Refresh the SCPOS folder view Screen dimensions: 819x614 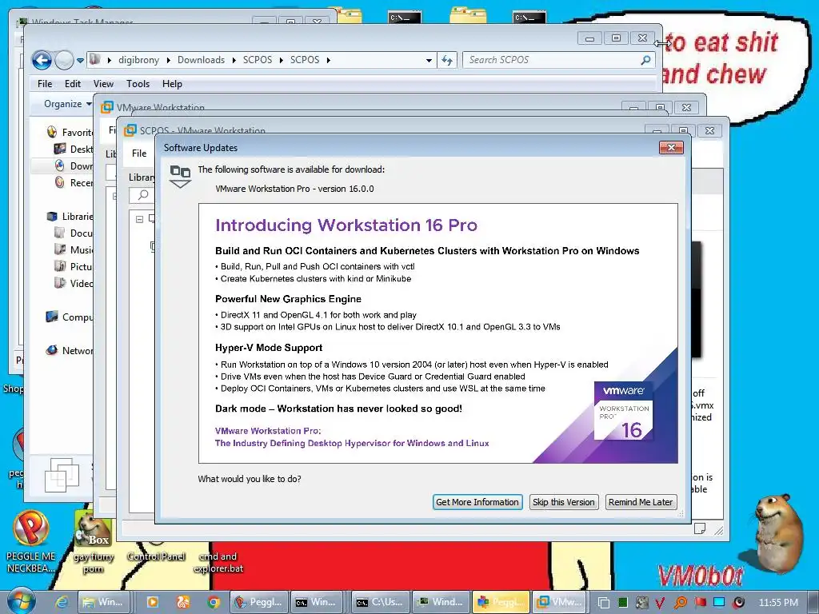tap(447, 60)
